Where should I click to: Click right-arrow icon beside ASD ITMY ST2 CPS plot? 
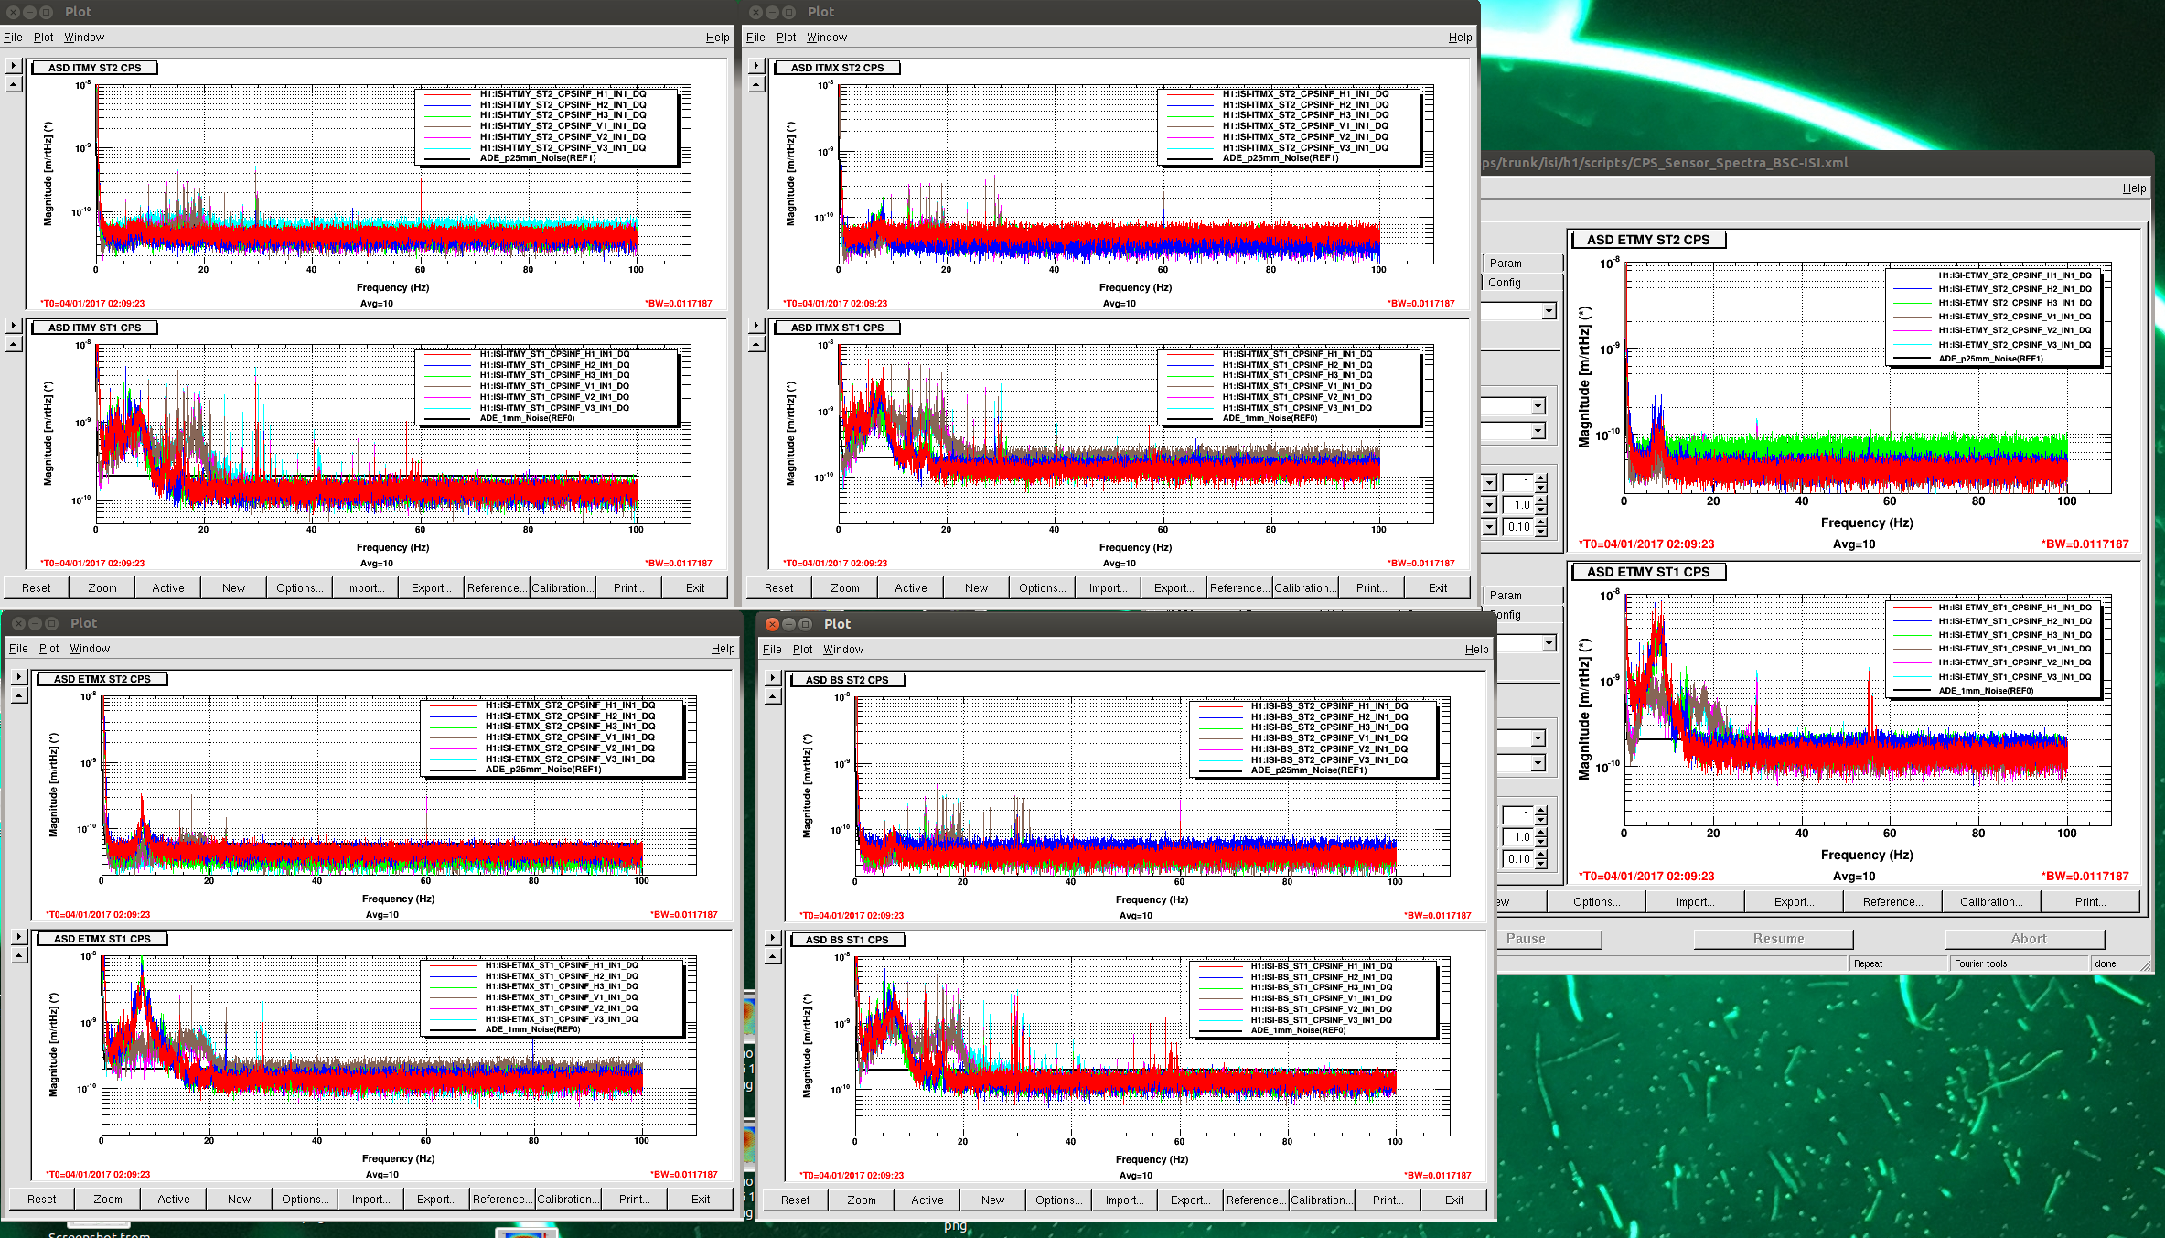tap(13, 66)
